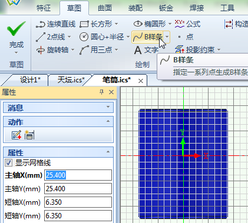Click the 短轴X(mm) input field
Screen dimensions: 248x223
pos(78,202)
